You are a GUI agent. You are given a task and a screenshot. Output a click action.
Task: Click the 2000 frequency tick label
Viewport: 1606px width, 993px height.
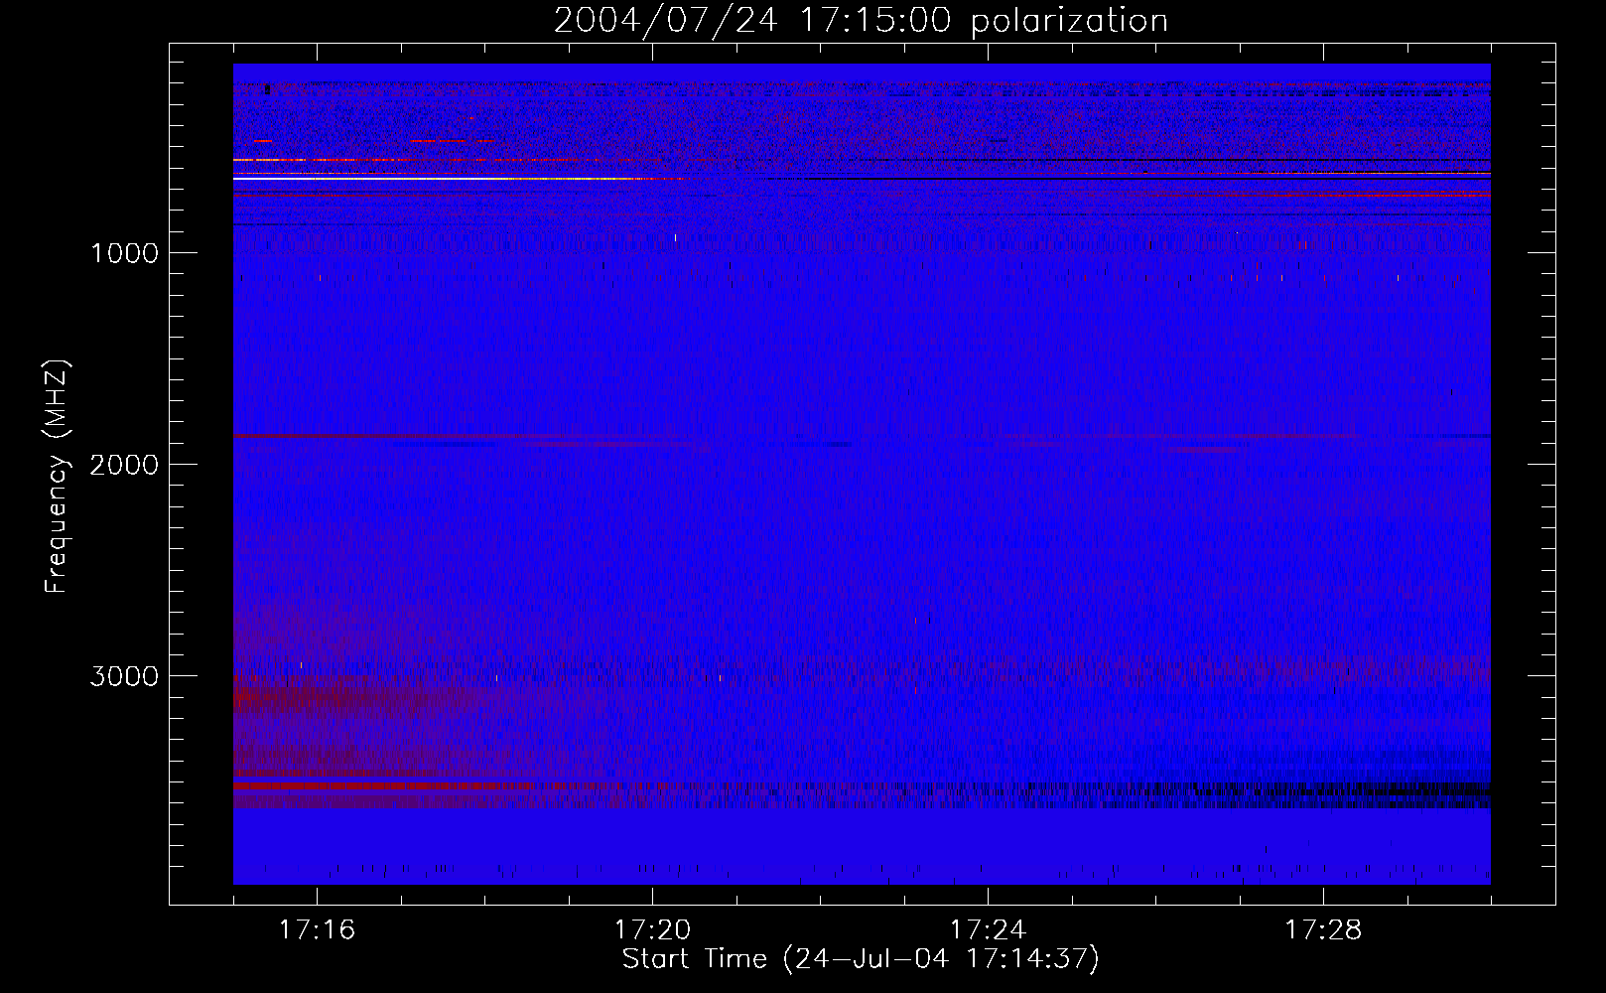(124, 465)
